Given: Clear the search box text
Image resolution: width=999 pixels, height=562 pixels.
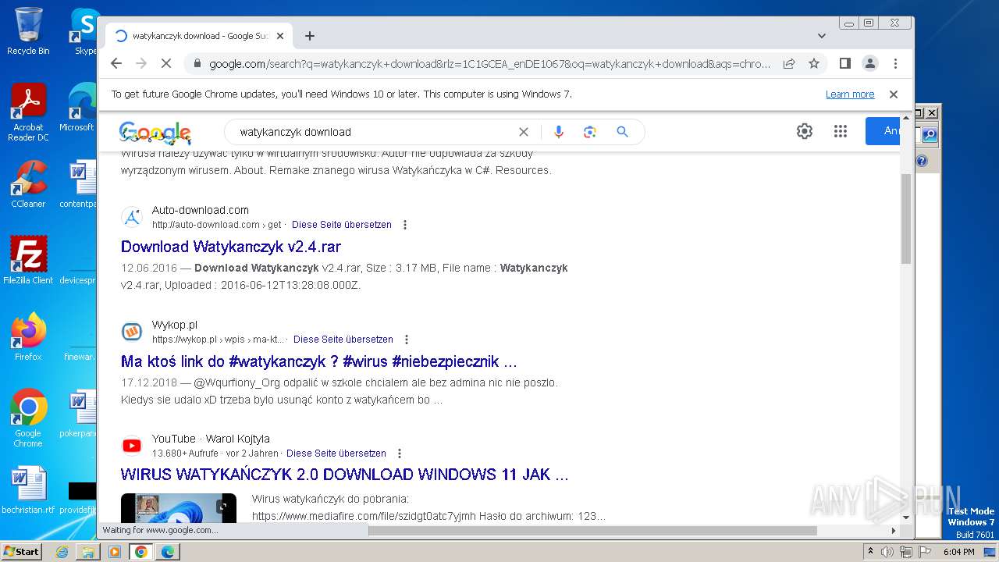Looking at the screenshot, I should (x=524, y=132).
